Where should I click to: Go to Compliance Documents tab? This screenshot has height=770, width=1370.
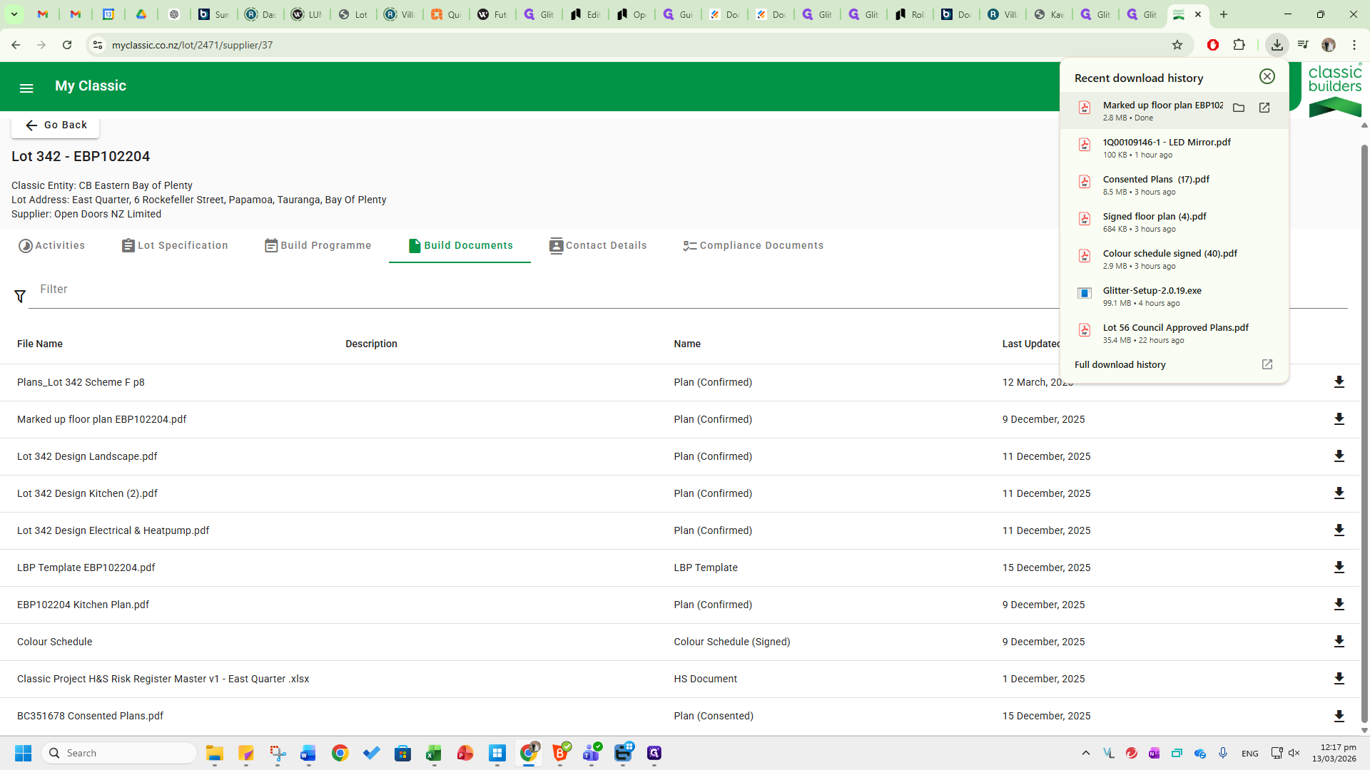point(753,245)
